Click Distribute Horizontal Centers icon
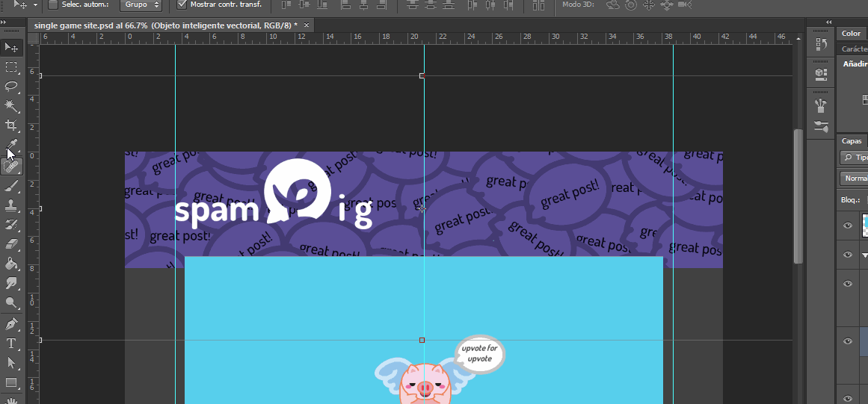Image resolution: width=868 pixels, height=404 pixels. click(490, 5)
